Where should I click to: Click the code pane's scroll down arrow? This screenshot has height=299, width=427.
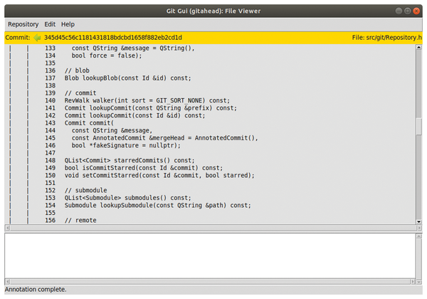[419, 221]
